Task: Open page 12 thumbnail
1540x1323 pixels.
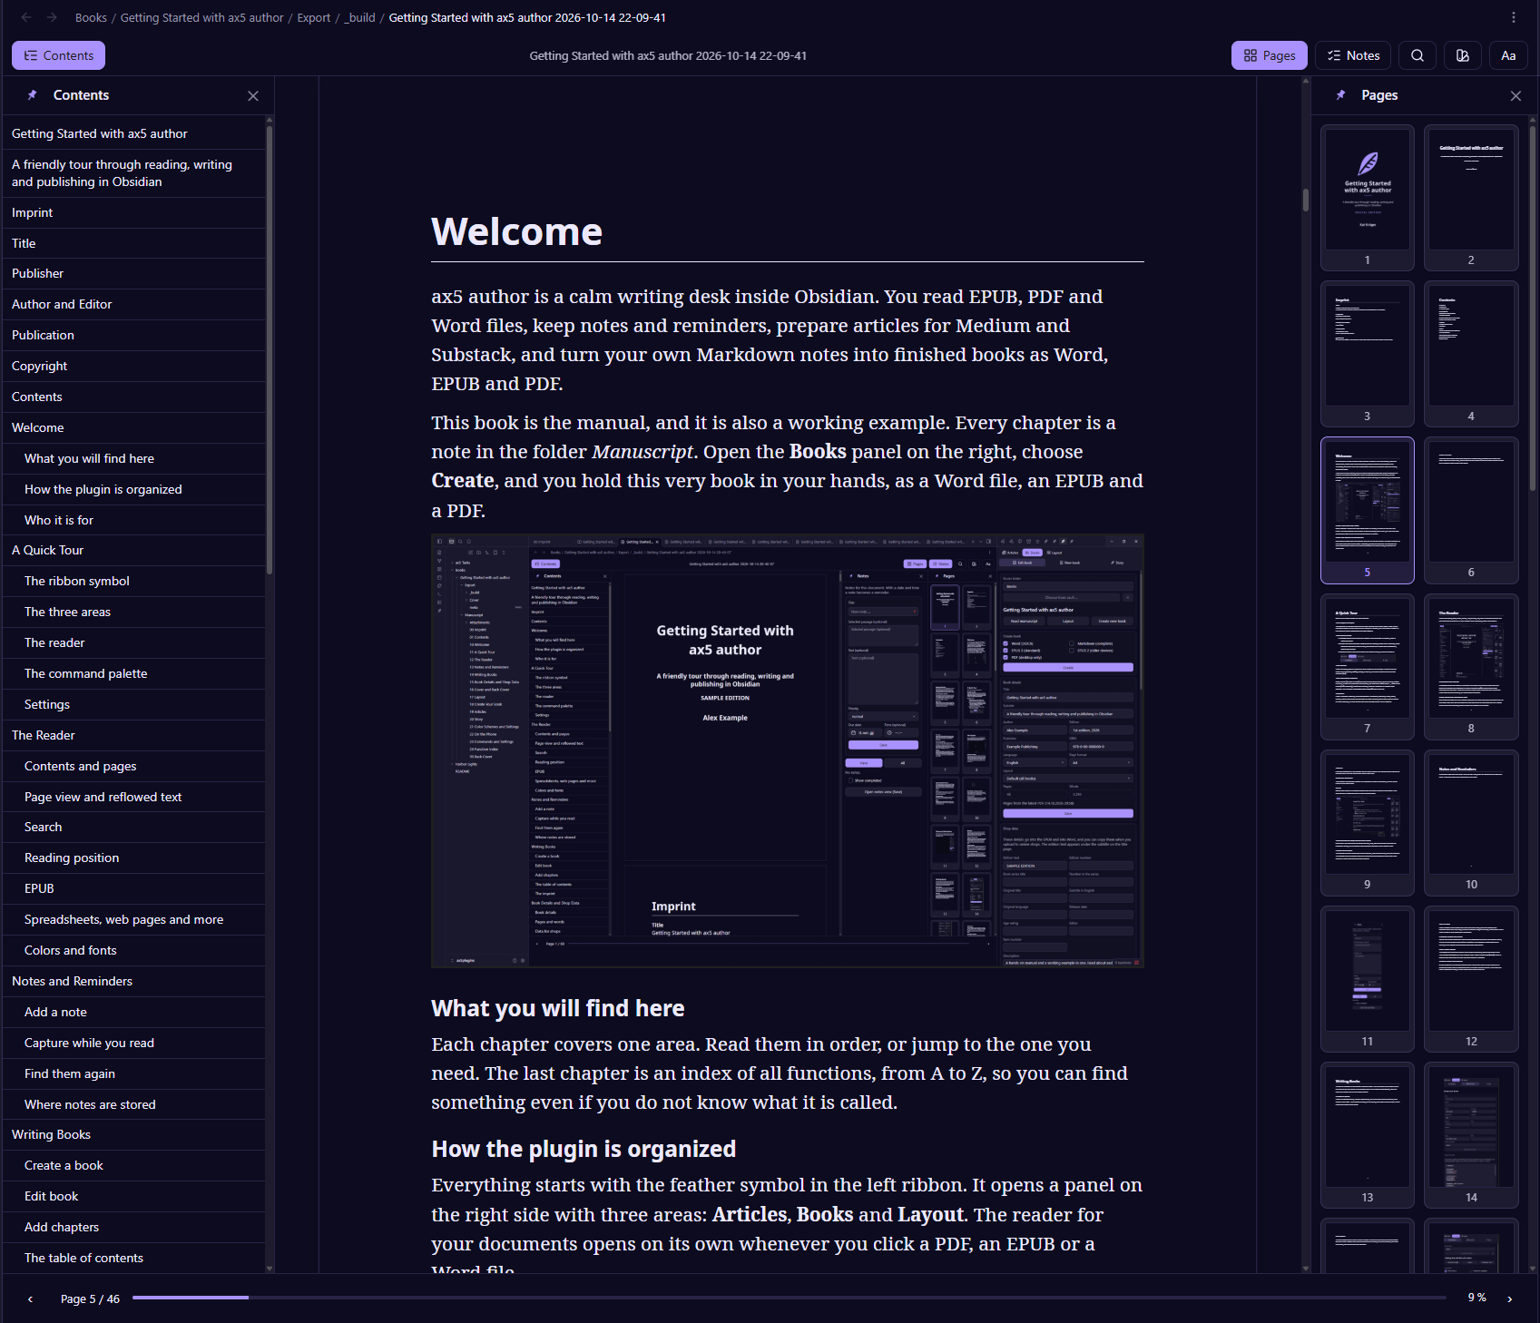Action: pyautogui.click(x=1471, y=979)
